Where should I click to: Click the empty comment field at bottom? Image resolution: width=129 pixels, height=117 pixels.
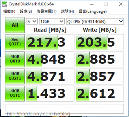click(64, 109)
